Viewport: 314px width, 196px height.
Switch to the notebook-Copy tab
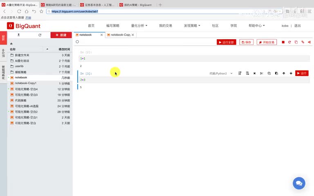[x=120, y=35]
